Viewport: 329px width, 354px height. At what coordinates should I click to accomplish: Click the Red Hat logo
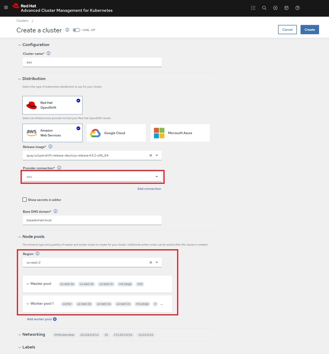point(16,6)
